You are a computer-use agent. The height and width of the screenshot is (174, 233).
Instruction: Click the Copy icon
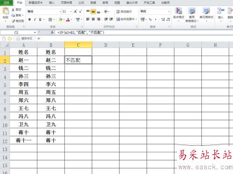point(13,15)
